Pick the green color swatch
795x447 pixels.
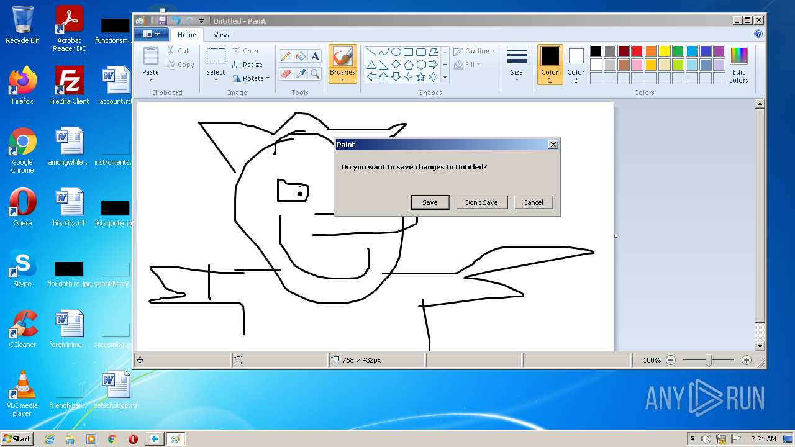point(678,51)
